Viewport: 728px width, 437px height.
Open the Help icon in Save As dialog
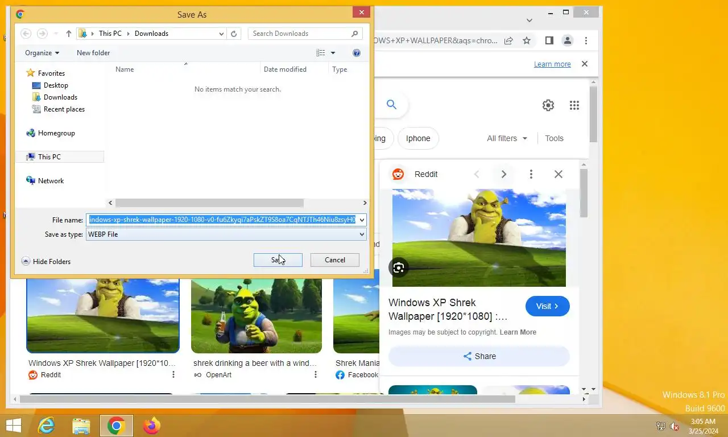click(357, 53)
